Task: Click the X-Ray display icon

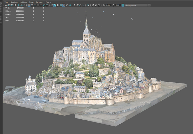Action: tap(93, 5)
